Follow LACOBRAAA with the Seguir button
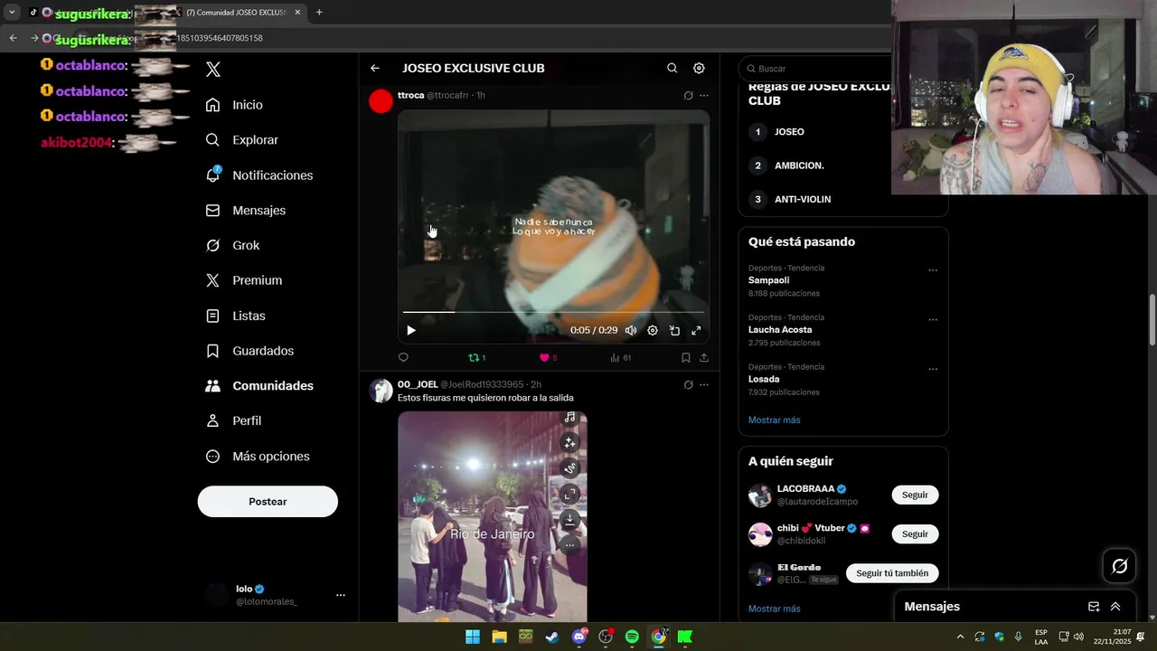The height and width of the screenshot is (651, 1157). point(915,495)
